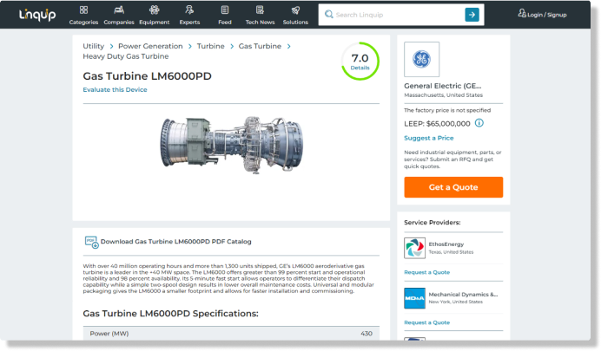
Task: Click Evaluate this Device link
Action: pyautogui.click(x=115, y=89)
